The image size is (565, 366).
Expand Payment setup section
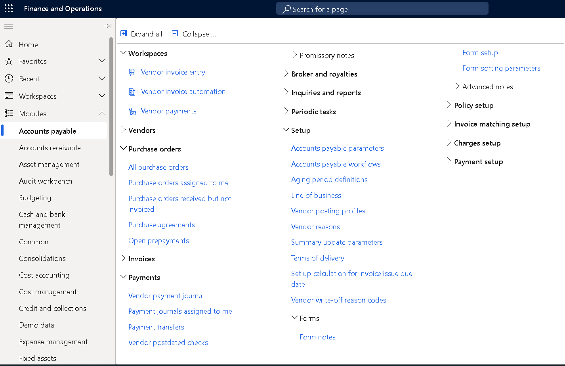449,161
